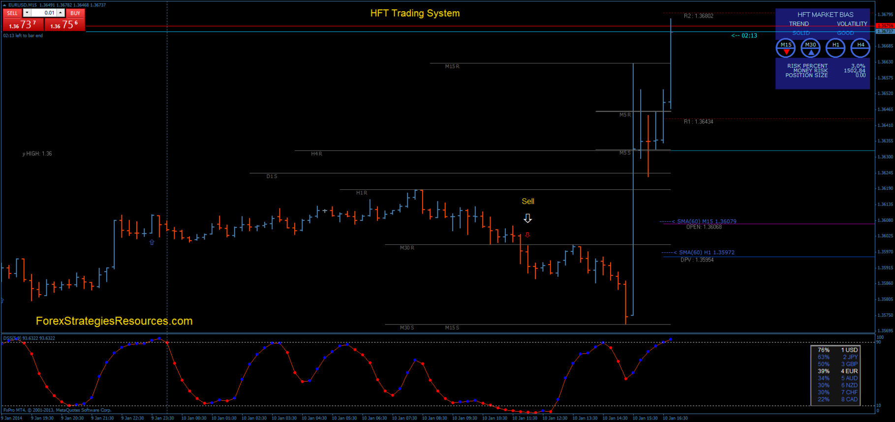Click the RISK PERCENT 3.0% value
895x422 pixels.
tap(858, 66)
